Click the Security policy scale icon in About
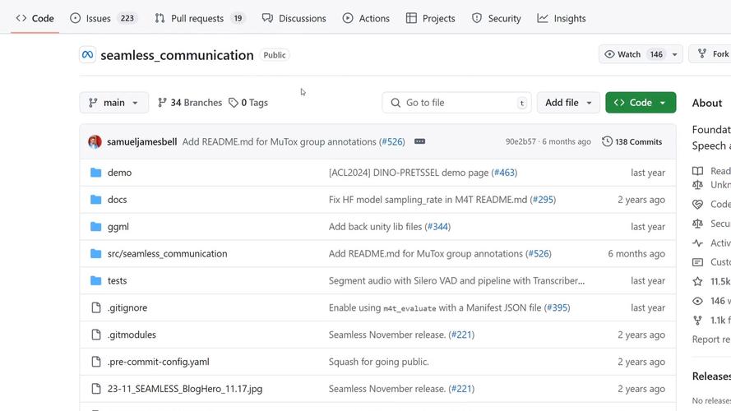The height and width of the screenshot is (411, 731). (x=697, y=224)
